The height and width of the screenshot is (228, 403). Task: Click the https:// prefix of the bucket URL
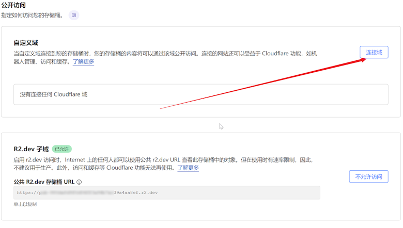click(x=26, y=192)
